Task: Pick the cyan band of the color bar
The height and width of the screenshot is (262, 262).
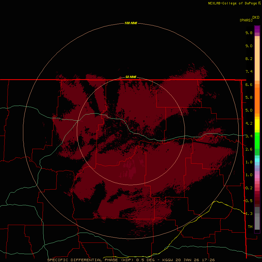Action: (257, 160)
